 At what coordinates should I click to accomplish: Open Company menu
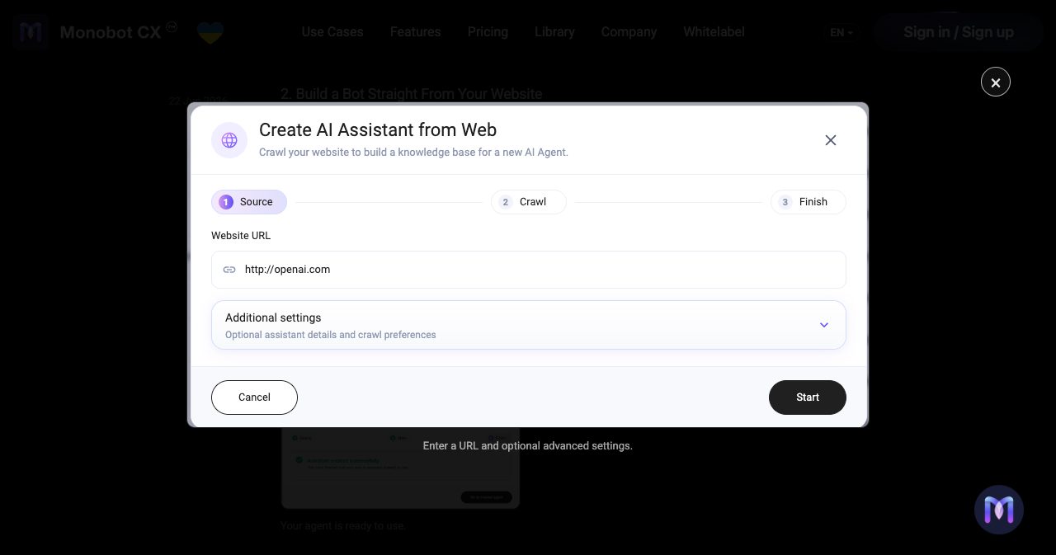click(629, 32)
